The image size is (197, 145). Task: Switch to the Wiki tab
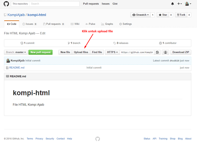pyautogui.click(x=75, y=24)
